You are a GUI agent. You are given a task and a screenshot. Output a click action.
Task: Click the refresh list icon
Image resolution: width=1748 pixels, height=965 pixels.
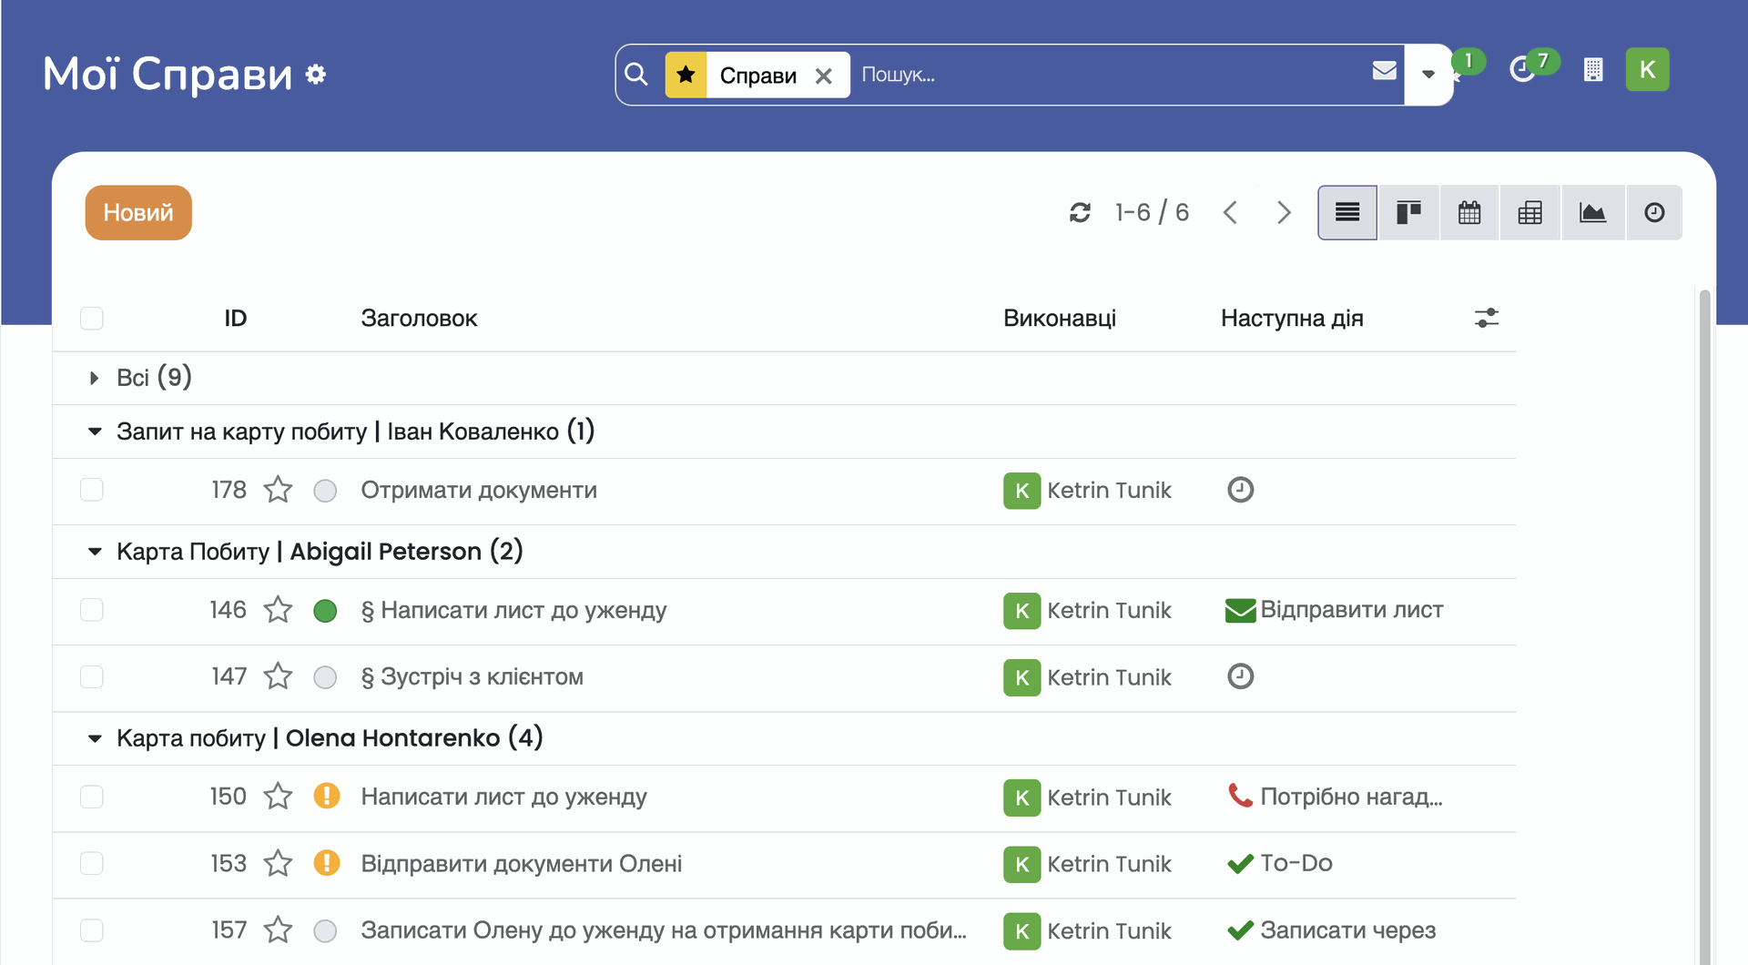(x=1080, y=213)
